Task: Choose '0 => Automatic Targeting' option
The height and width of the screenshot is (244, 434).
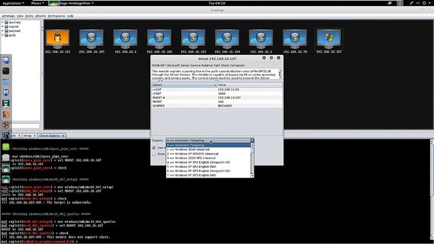Action: click(x=208, y=145)
